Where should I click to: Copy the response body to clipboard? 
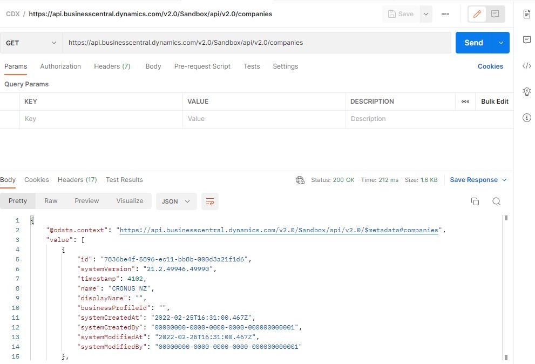click(x=475, y=201)
